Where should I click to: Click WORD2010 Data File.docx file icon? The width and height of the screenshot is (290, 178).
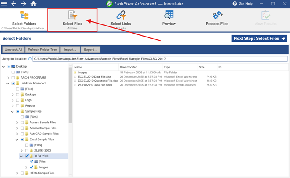click(x=75, y=85)
